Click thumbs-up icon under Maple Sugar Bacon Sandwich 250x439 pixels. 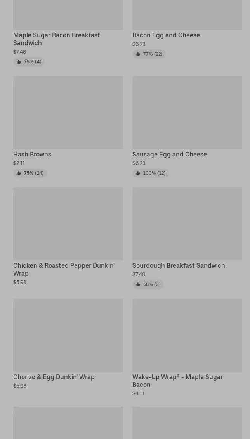(x=19, y=62)
